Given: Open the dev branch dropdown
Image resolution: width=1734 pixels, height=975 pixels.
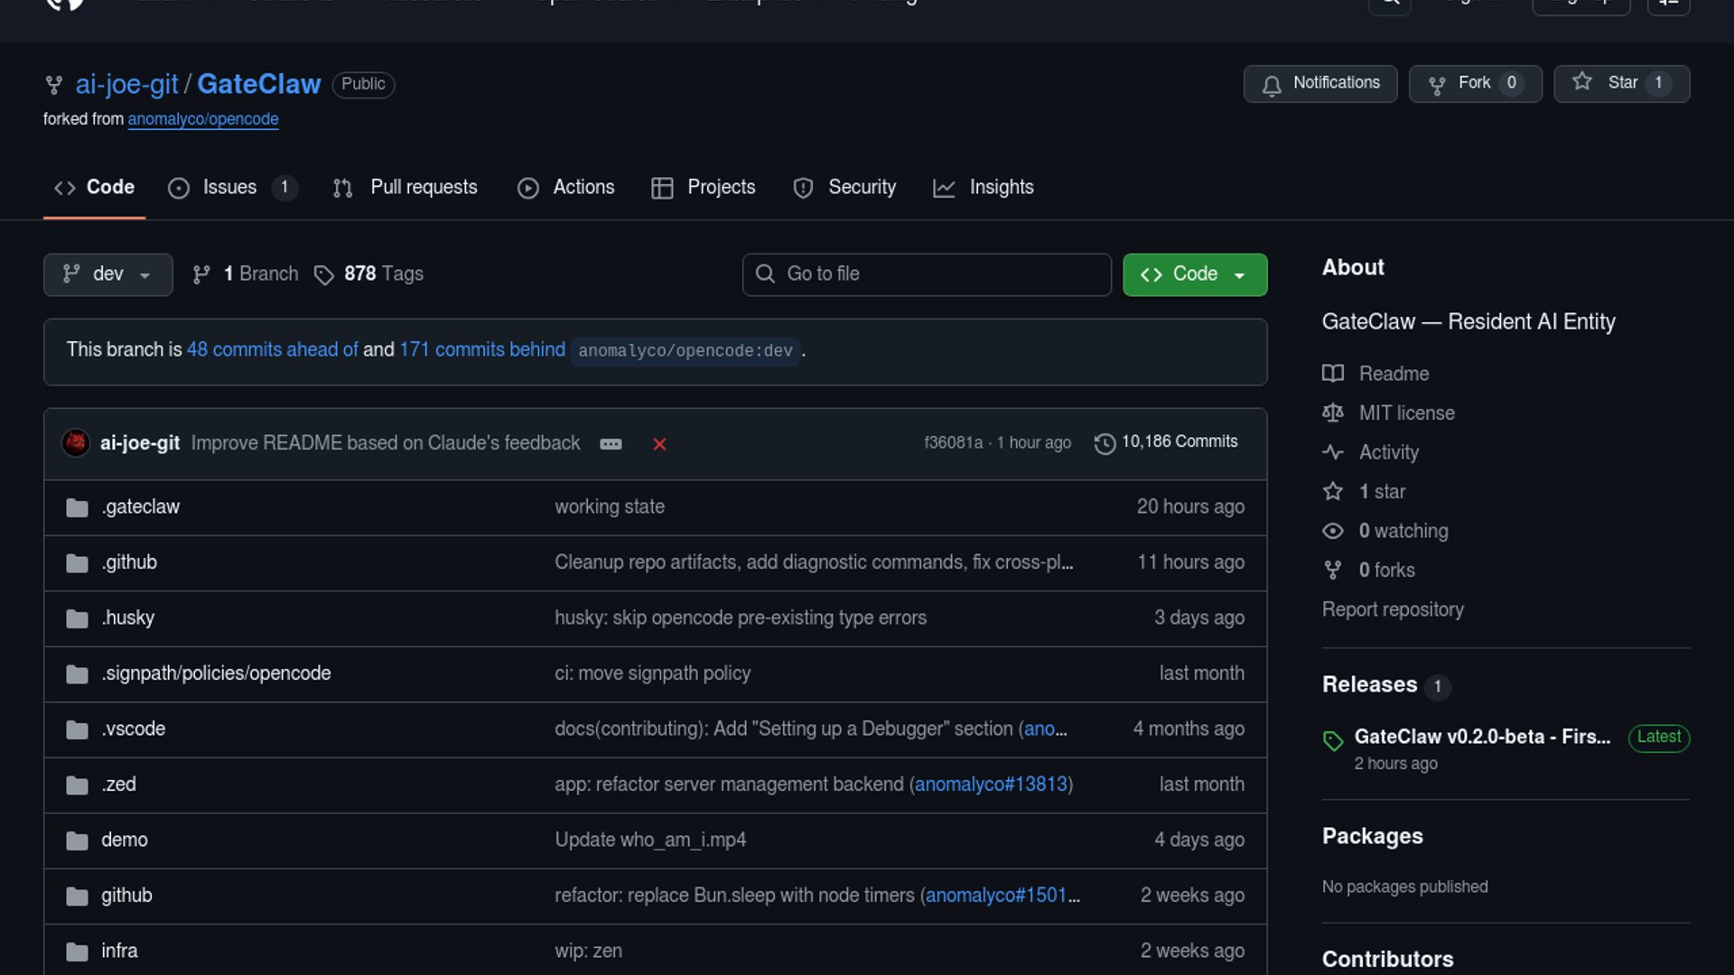Looking at the screenshot, I should (107, 274).
